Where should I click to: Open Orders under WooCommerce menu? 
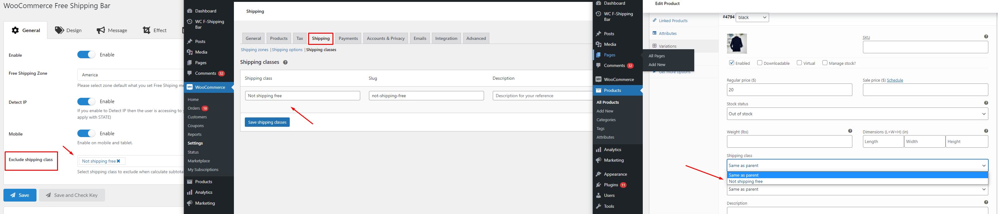194,108
